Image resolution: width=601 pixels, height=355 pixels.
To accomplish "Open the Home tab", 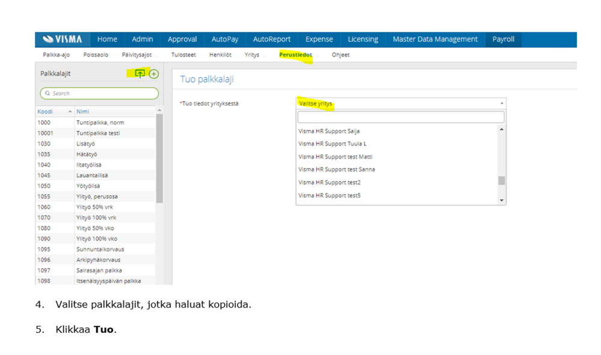I will click(107, 40).
